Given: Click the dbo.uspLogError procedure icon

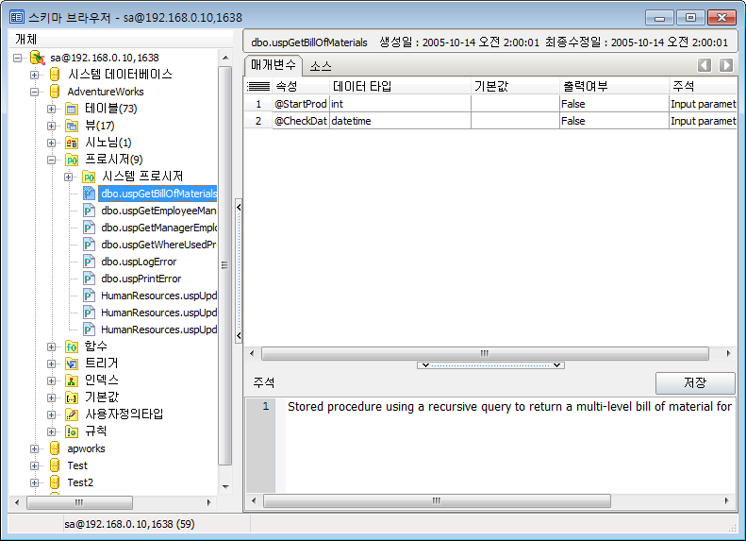Looking at the screenshot, I should (x=89, y=262).
